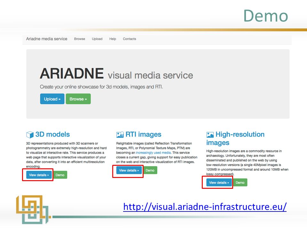Click the RTI images picture icon

point(120,134)
